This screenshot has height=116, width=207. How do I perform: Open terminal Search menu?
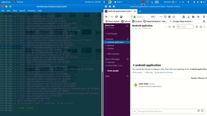pyautogui.click(x=22, y=11)
